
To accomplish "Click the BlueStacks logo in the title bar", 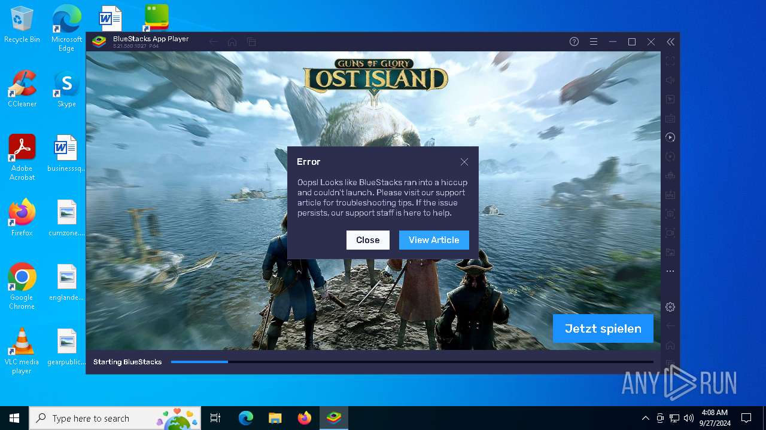I will pos(99,42).
